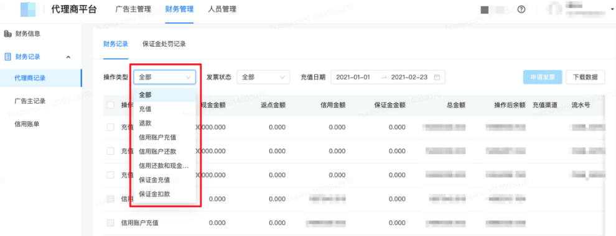Tick the select-all header checkbox
The width and height of the screenshot is (616, 236).
110,105
